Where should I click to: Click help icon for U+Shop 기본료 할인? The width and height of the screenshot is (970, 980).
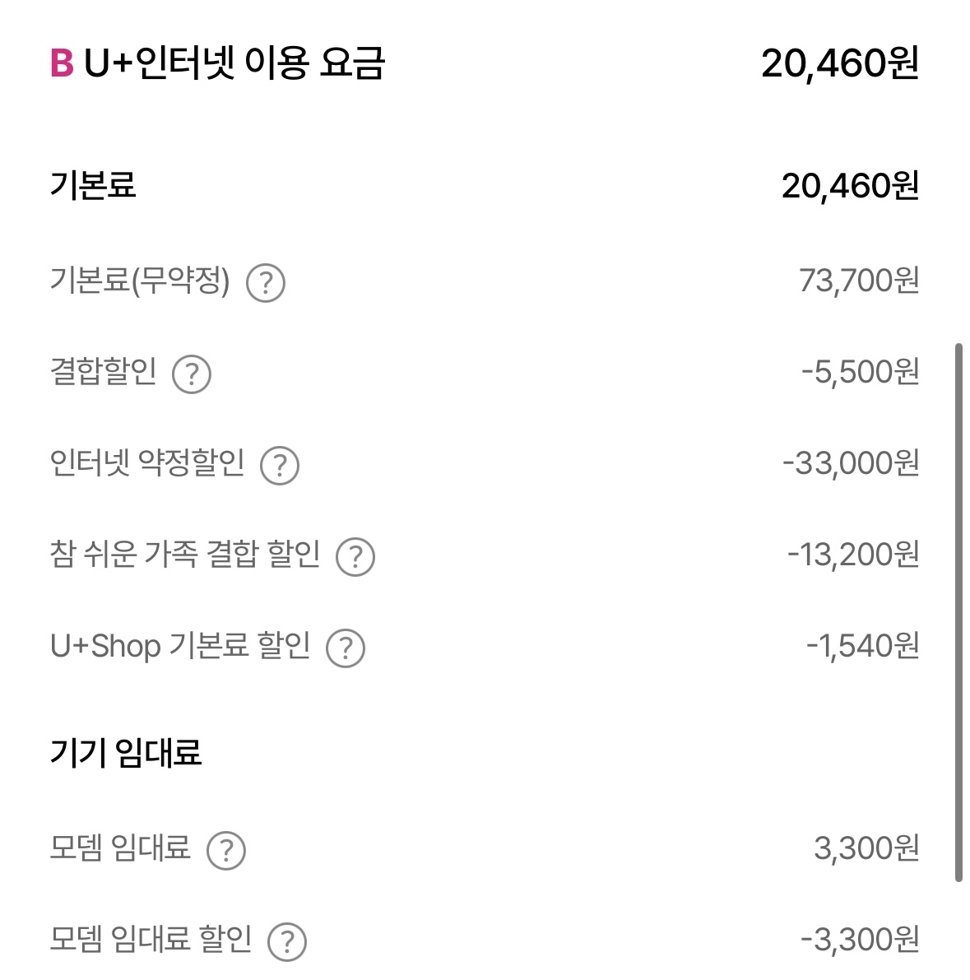346,648
